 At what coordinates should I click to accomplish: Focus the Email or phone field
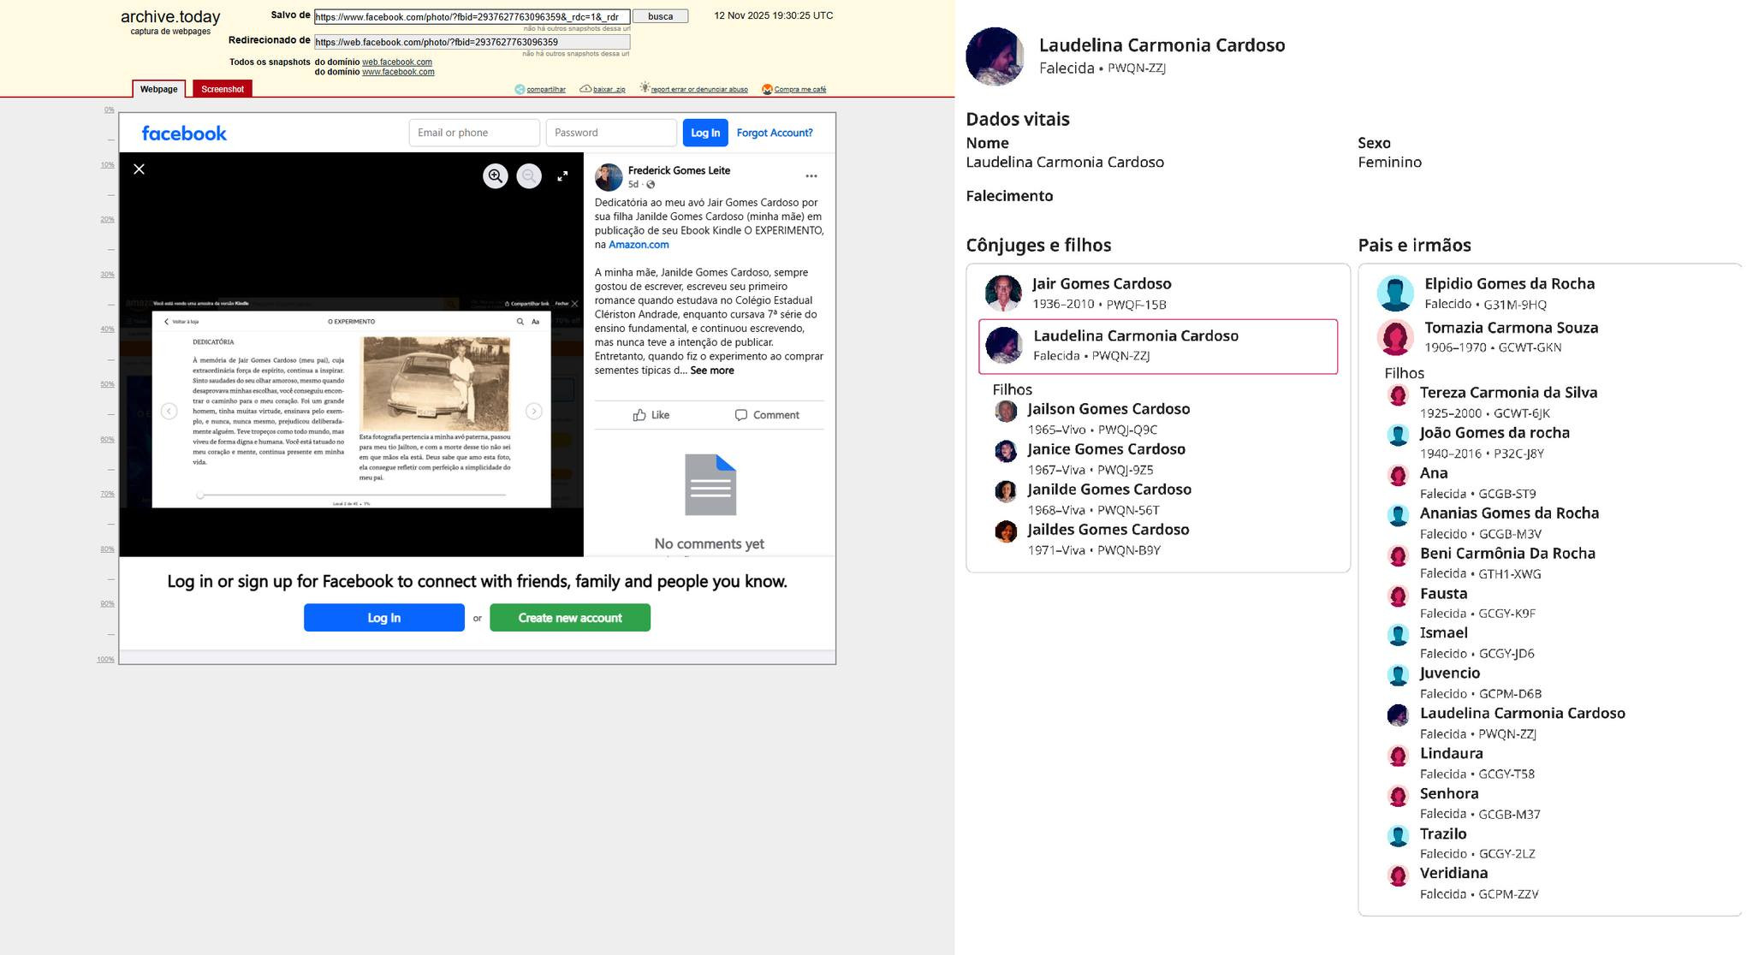pos(473,133)
